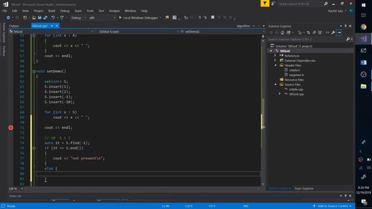This screenshot has width=372, height=209.
Task: Open the View menu
Action: pos(26,11)
